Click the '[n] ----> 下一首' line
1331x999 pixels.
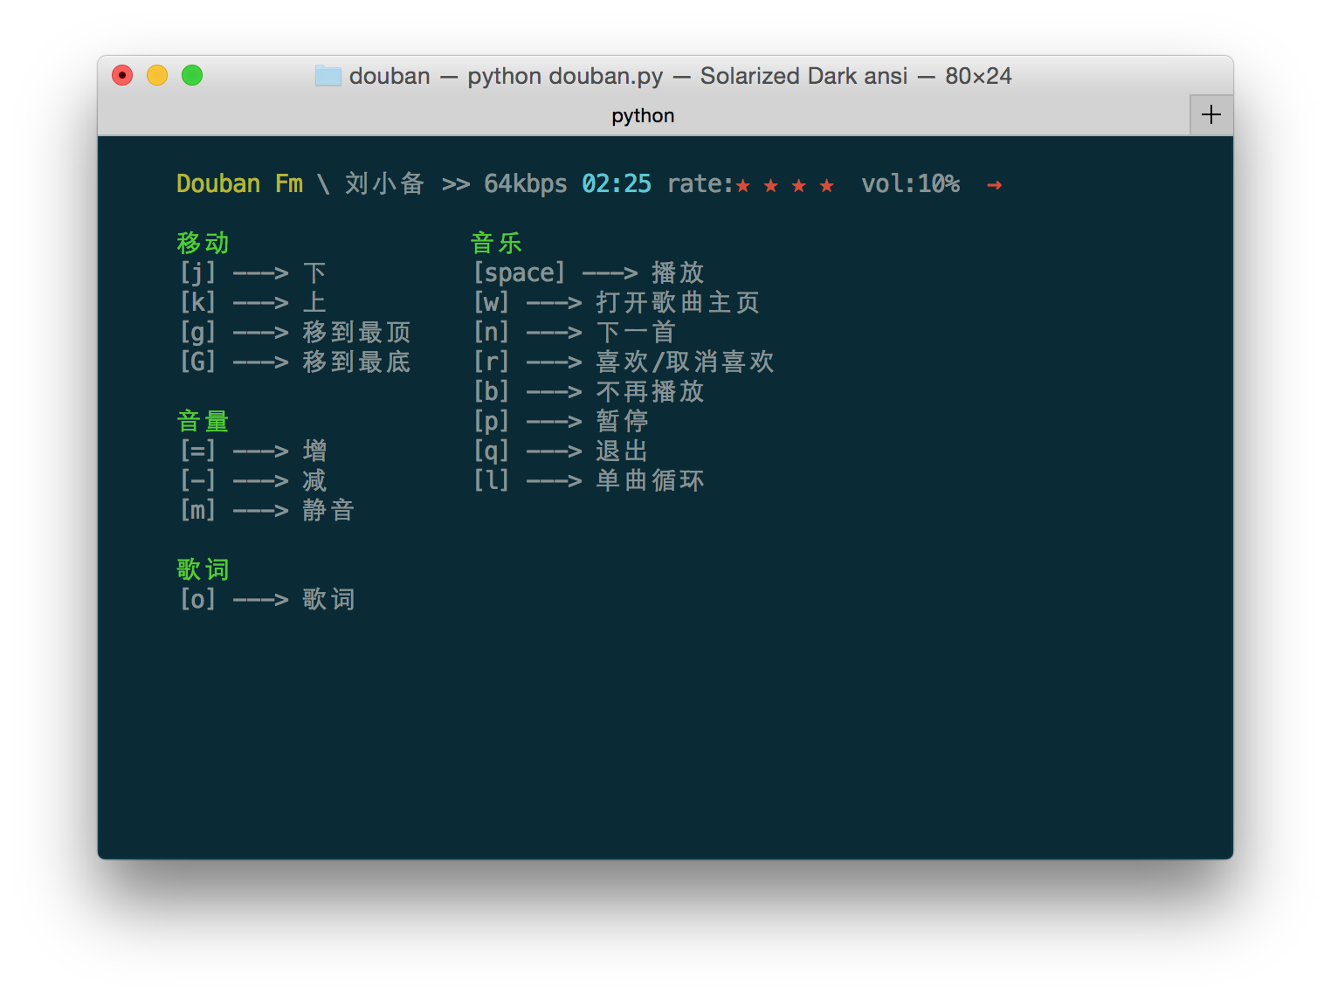575,332
